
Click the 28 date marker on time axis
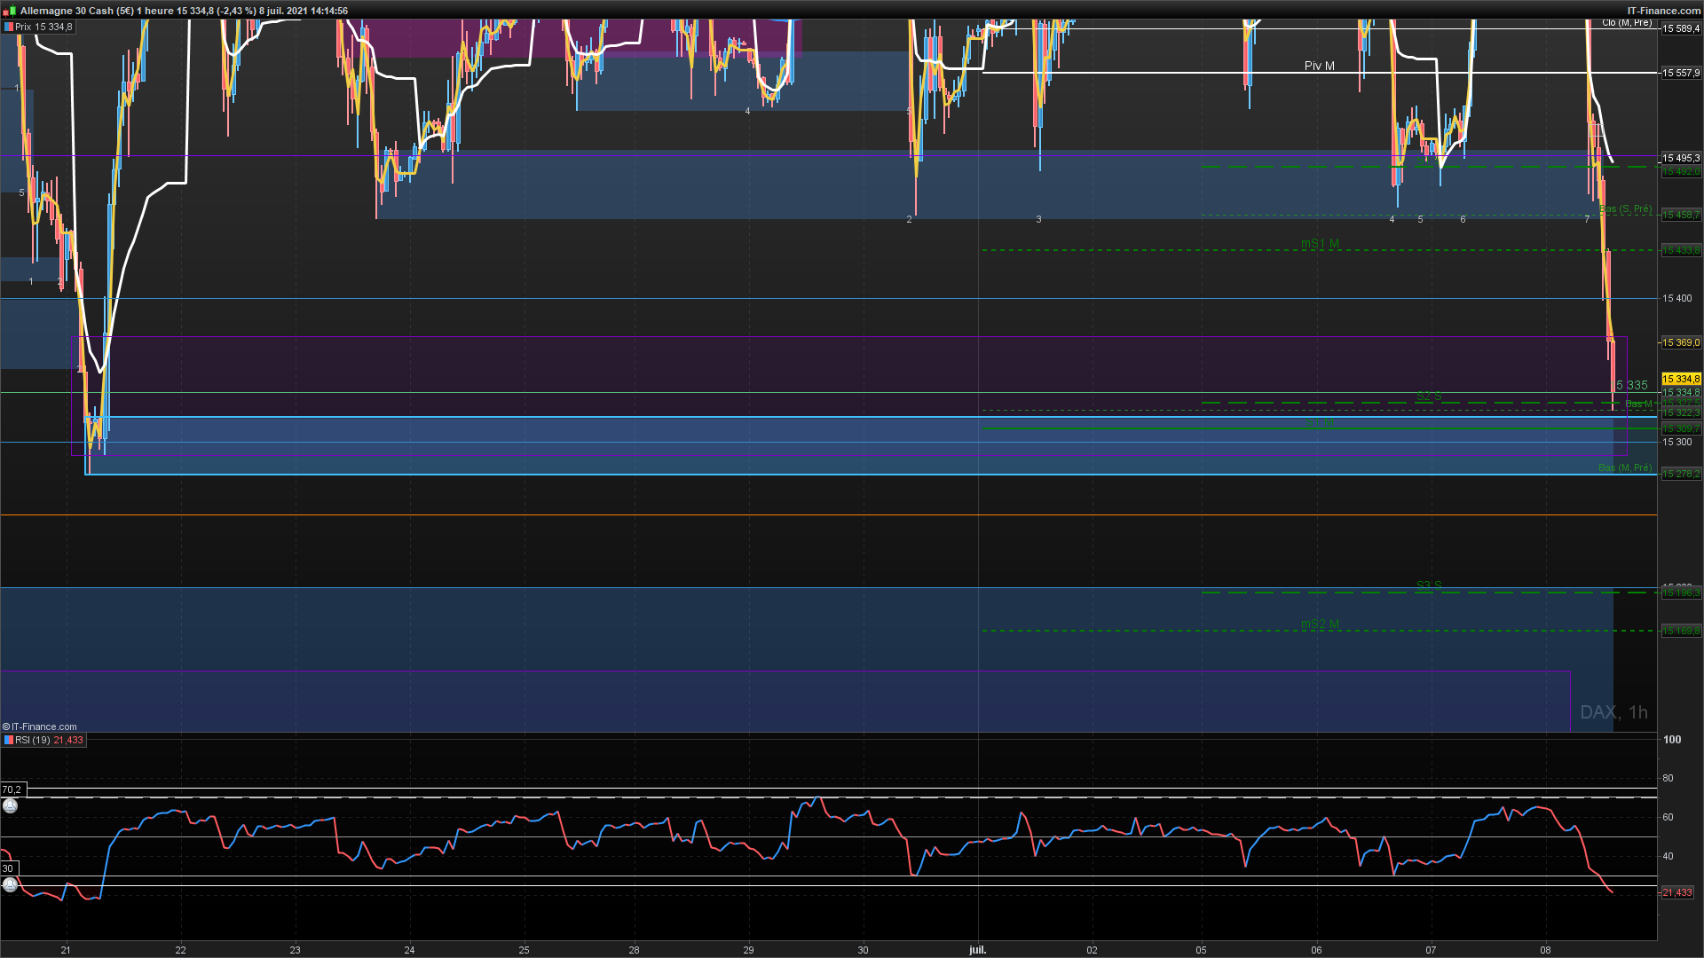coord(634,949)
